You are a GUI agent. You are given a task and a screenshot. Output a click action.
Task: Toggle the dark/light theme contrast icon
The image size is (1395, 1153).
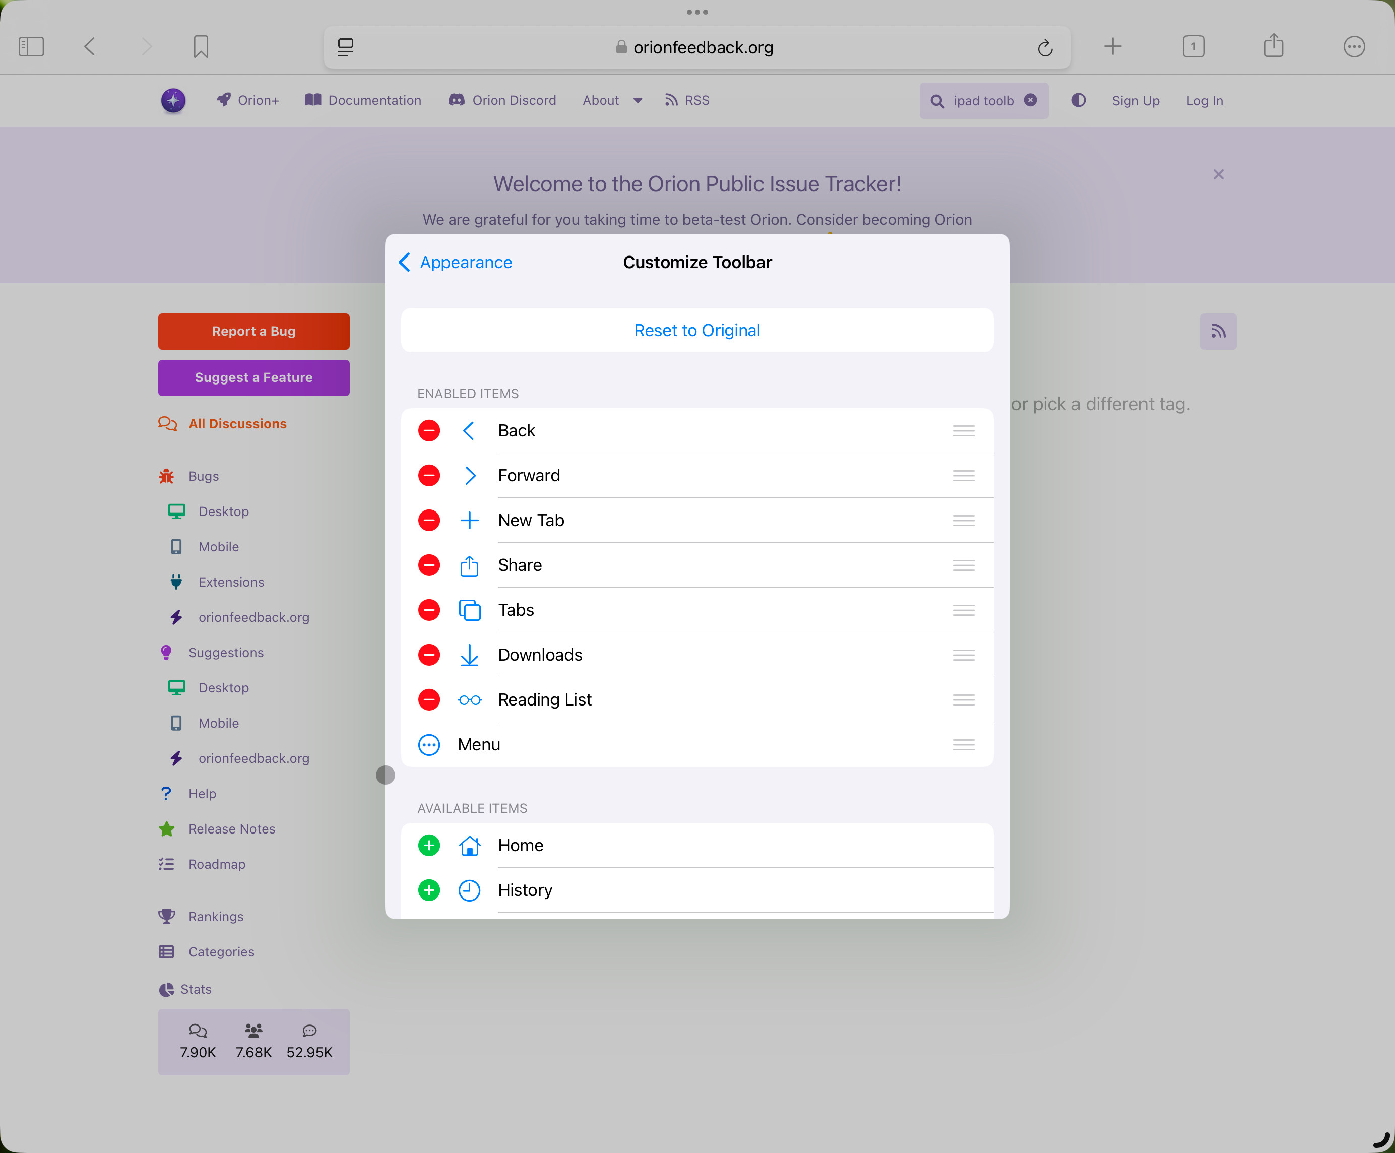click(1078, 100)
